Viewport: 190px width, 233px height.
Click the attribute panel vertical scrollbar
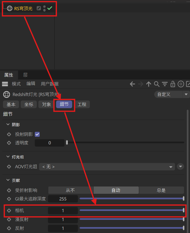pos(188,171)
